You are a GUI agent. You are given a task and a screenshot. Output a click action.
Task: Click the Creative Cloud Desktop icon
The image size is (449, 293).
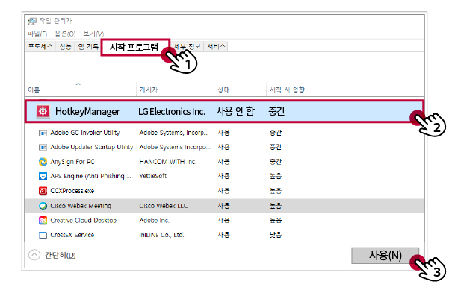43,221
